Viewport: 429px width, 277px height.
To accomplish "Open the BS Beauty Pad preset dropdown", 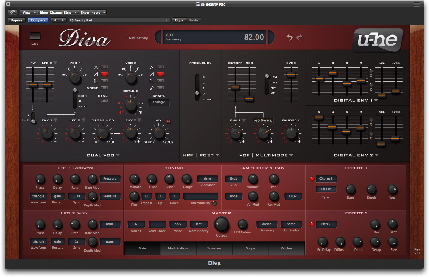I will coord(119,20).
